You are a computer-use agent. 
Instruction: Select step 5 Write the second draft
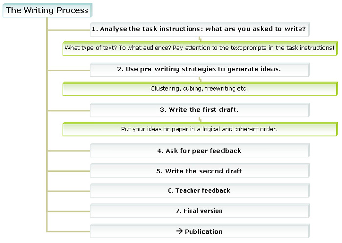(200, 171)
